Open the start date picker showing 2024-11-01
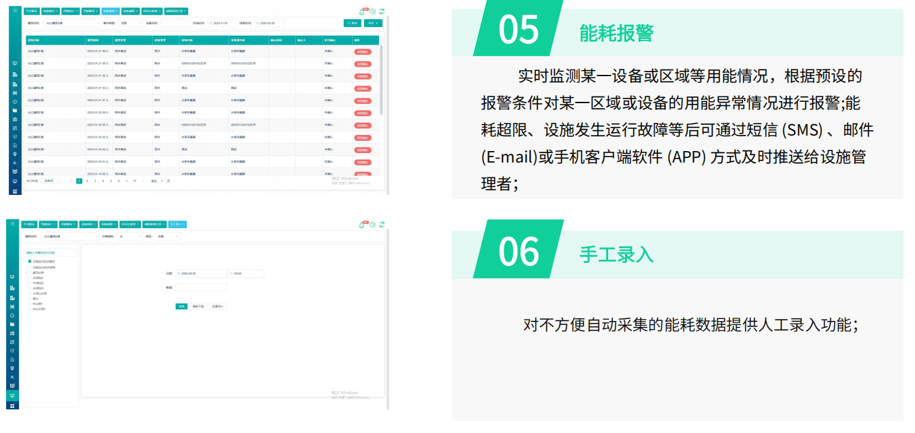Image resolution: width=915 pixels, height=433 pixels. coord(222,23)
